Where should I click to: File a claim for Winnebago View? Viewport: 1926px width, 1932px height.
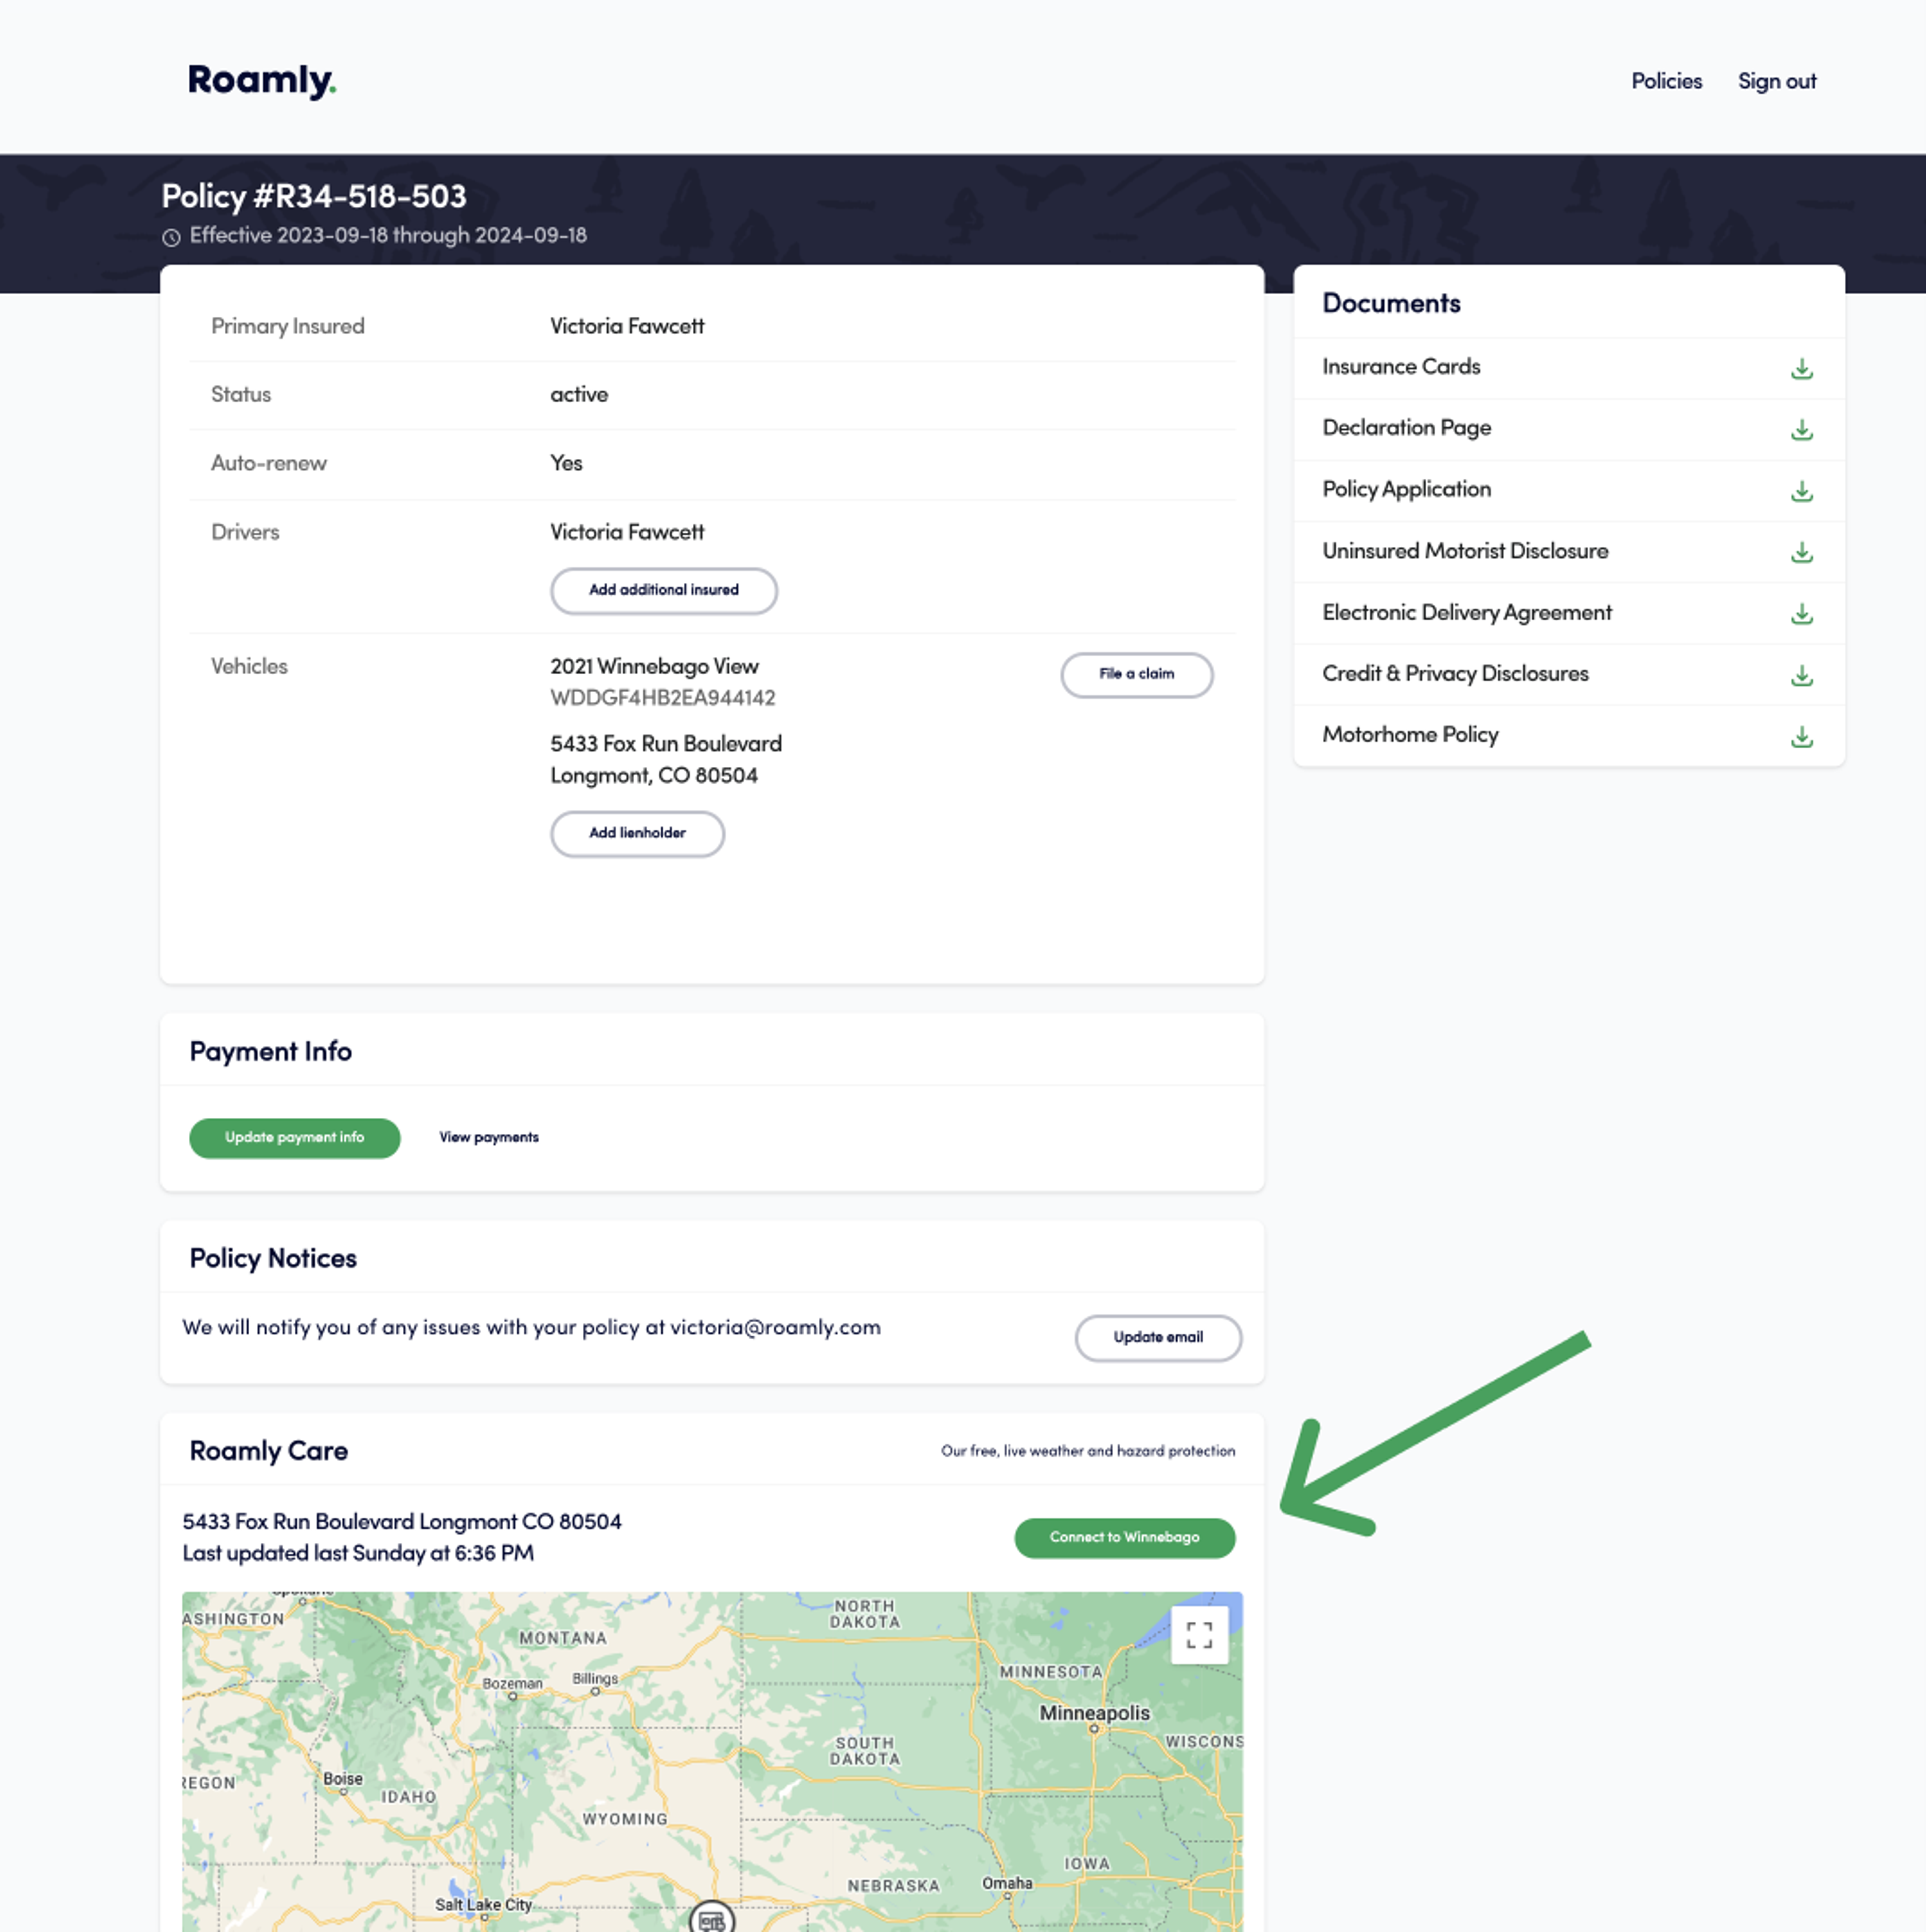click(x=1136, y=674)
